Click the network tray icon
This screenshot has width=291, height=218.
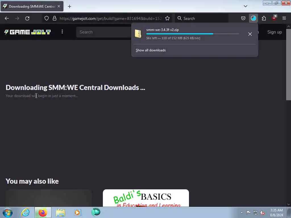(255, 213)
